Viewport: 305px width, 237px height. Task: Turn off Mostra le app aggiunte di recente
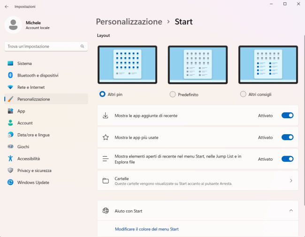click(287, 115)
